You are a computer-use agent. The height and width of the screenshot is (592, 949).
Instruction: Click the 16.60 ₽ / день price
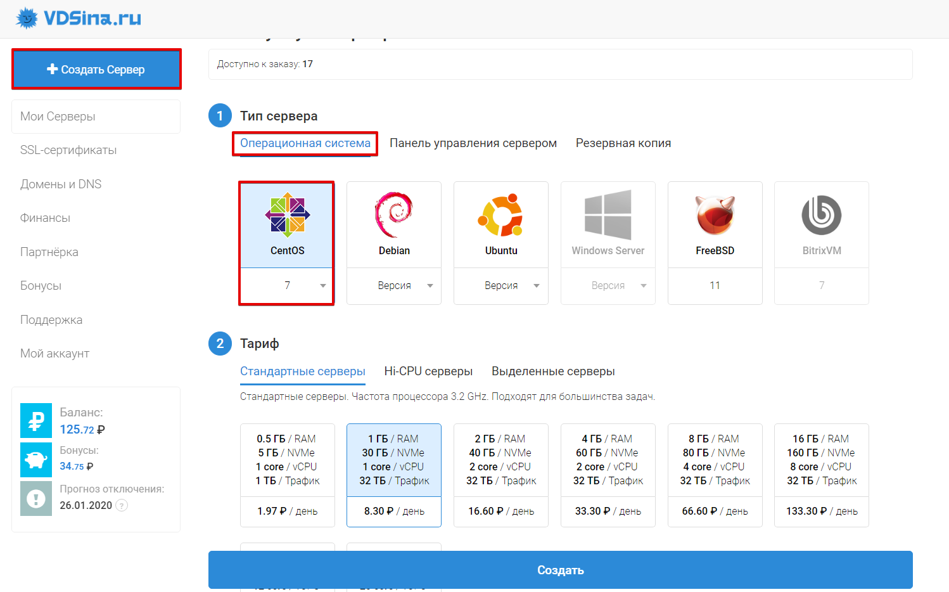click(501, 512)
